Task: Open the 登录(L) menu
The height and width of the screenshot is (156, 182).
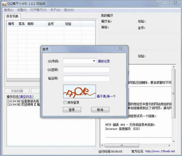Action: [x=9, y=10]
